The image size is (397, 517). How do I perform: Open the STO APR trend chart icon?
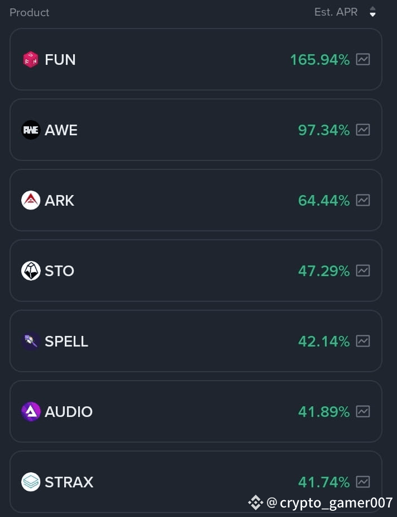click(x=363, y=271)
